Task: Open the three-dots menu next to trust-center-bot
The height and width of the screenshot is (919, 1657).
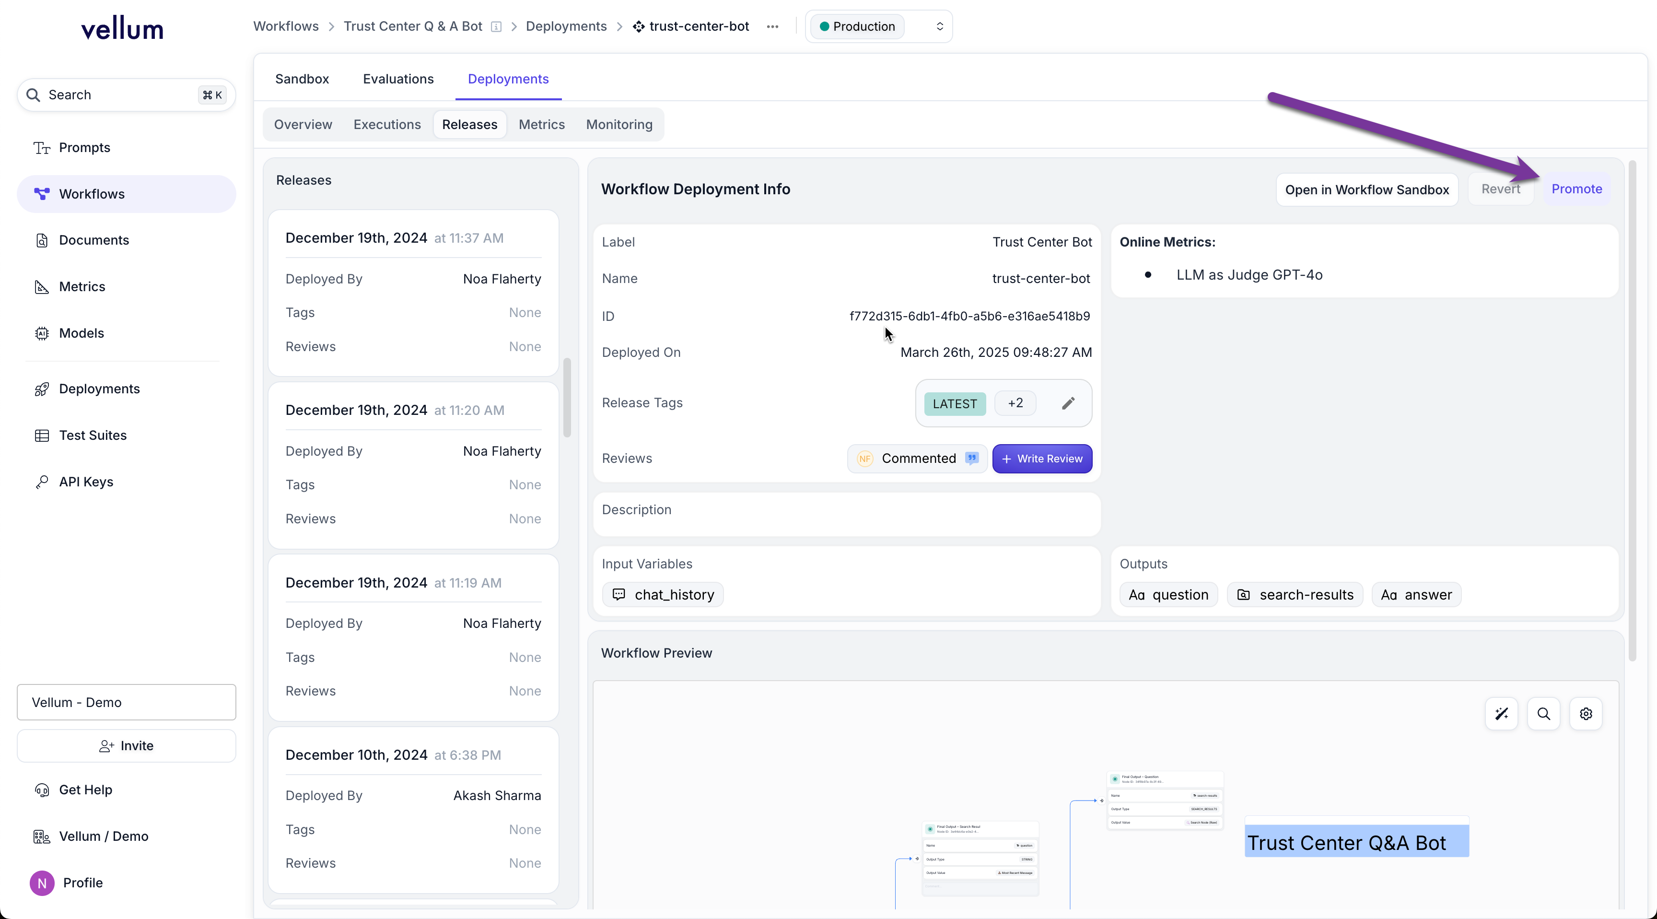Action: [x=772, y=26]
